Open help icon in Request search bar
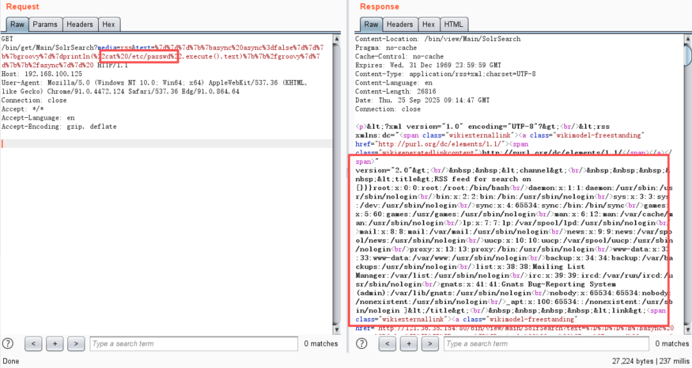692x368 pixels. [8, 344]
